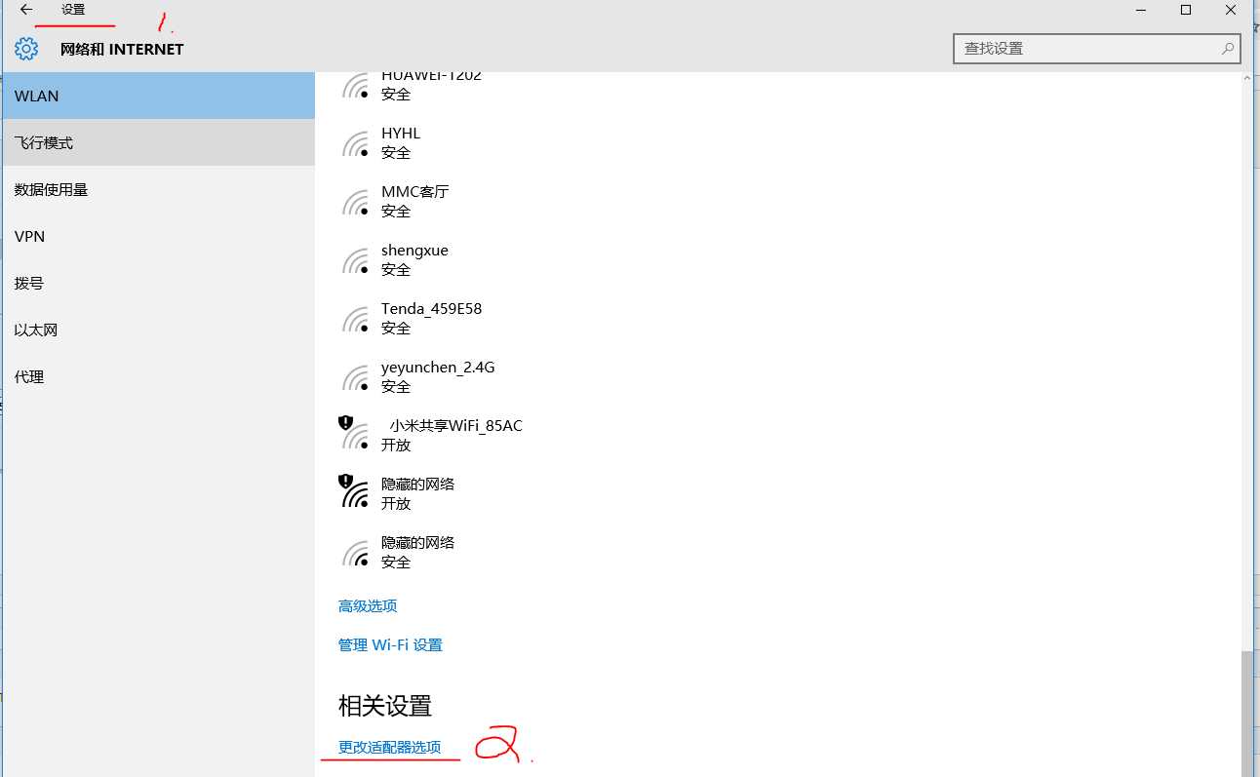The image size is (1260, 777).
Task: Click the open 隐藏的网络 shield icon
Action: pos(345,481)
